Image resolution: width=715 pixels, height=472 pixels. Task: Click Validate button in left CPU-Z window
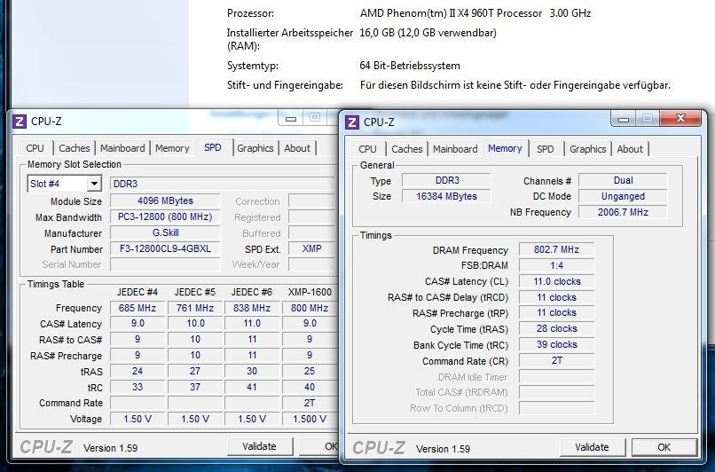[x=259, y=446]
